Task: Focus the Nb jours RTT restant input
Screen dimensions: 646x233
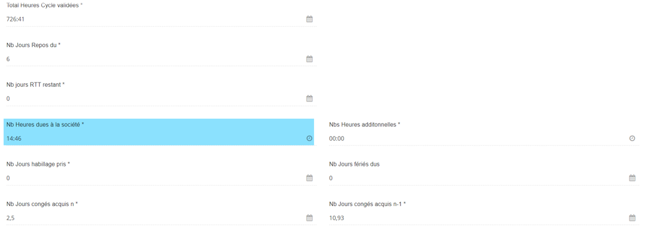Action: coord(155,98)
